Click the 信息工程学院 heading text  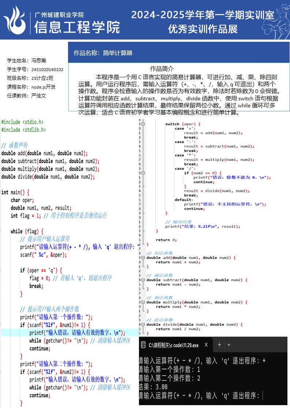click(x=77, y=27)
